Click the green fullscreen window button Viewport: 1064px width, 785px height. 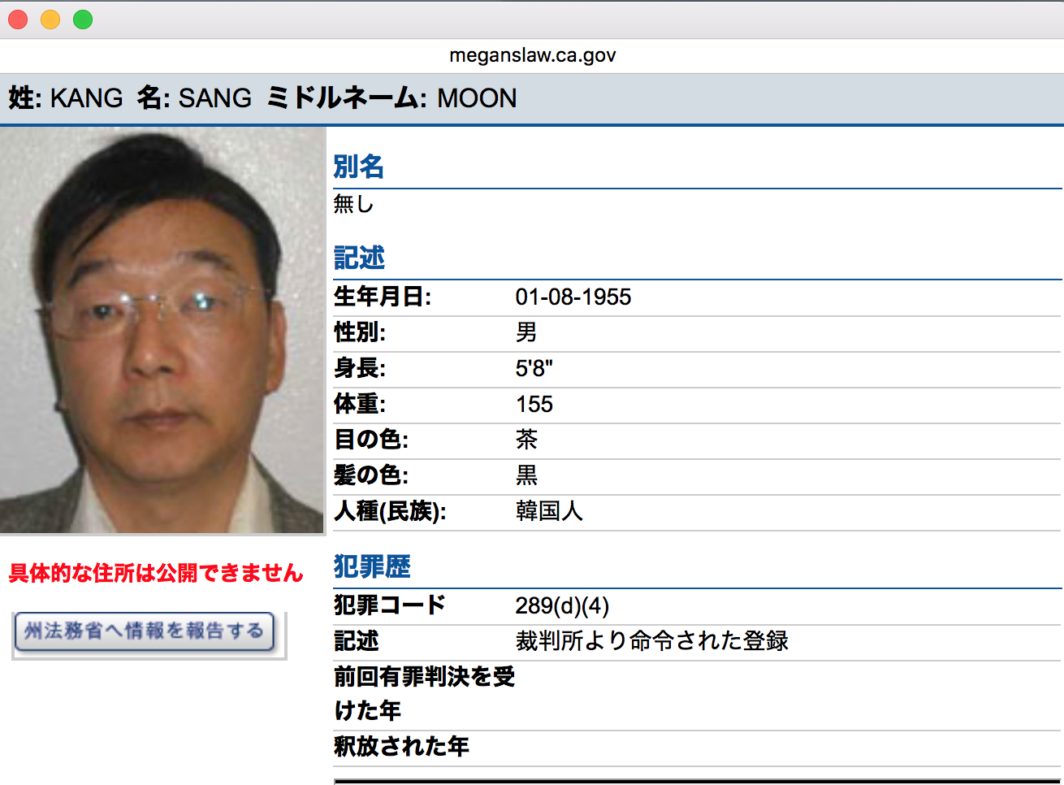[x=83, y=20]
